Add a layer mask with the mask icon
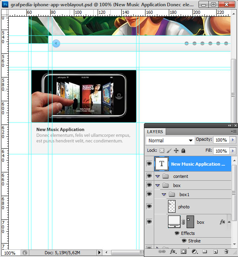 click(183, 251)
